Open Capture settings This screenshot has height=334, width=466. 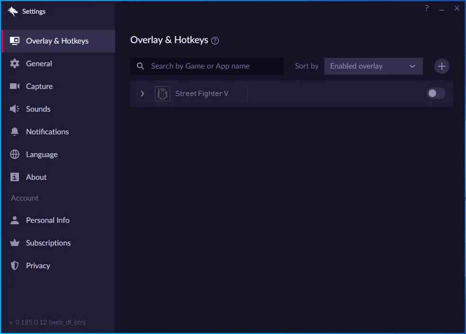(58, 86)
